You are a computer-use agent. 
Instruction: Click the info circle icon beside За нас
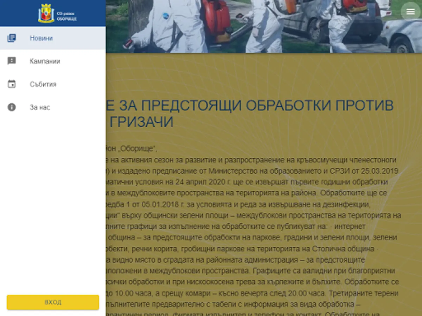(12, 107)
